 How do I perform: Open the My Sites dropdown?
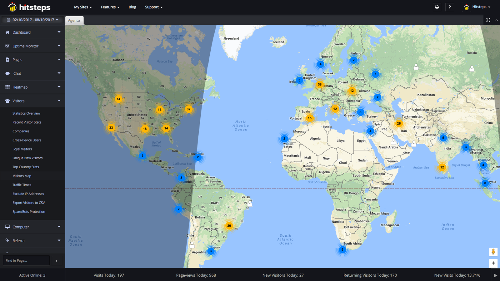[x=82, y=7]
